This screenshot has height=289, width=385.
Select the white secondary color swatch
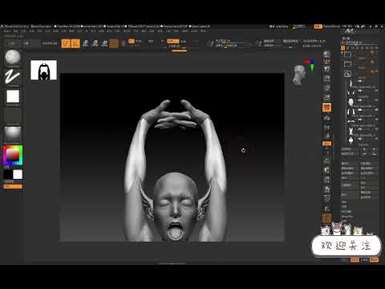pos(18,174)
